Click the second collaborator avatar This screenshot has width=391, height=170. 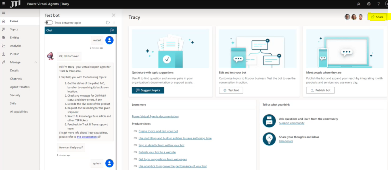point(354,17)
